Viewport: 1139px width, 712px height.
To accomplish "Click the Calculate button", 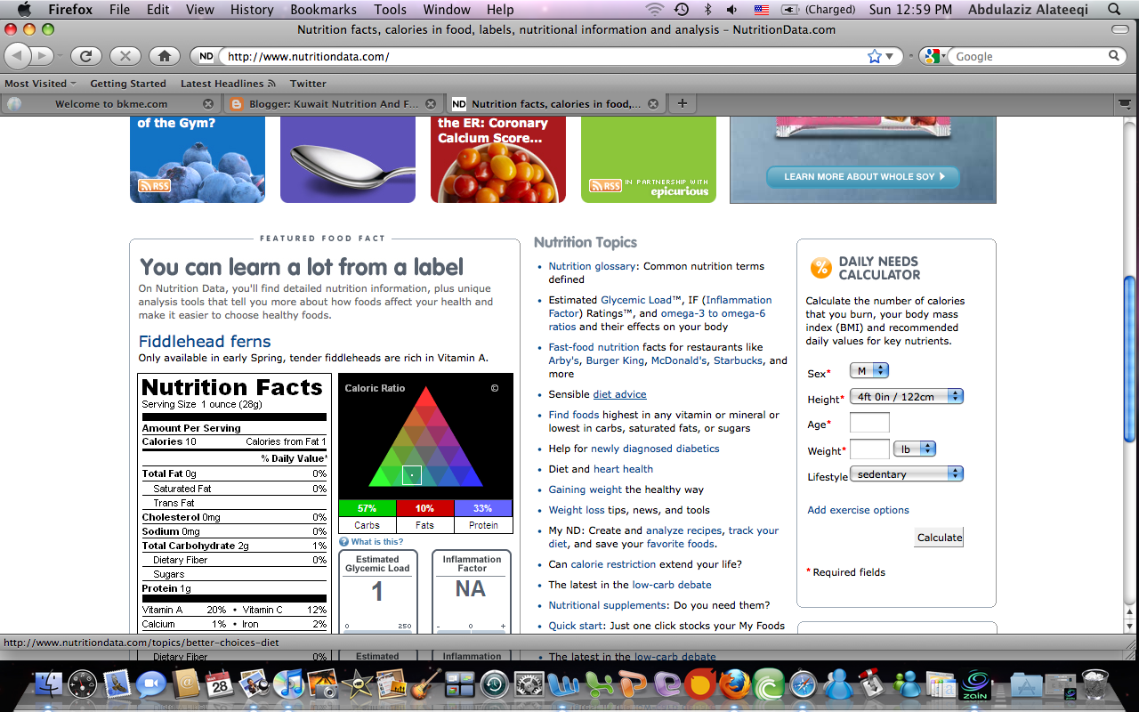I will [939, 537].
